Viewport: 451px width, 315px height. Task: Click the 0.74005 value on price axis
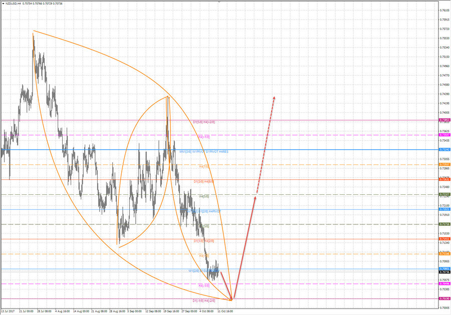click(x=444, y=113)
